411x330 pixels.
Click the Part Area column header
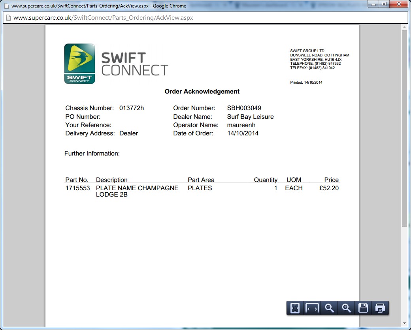pos(201,180)
